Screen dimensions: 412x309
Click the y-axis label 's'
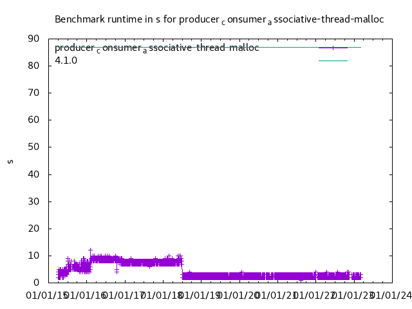click(x=10, y=161)
